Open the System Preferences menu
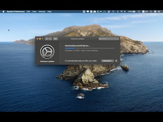The image size is (163, 122). [16, 12]
